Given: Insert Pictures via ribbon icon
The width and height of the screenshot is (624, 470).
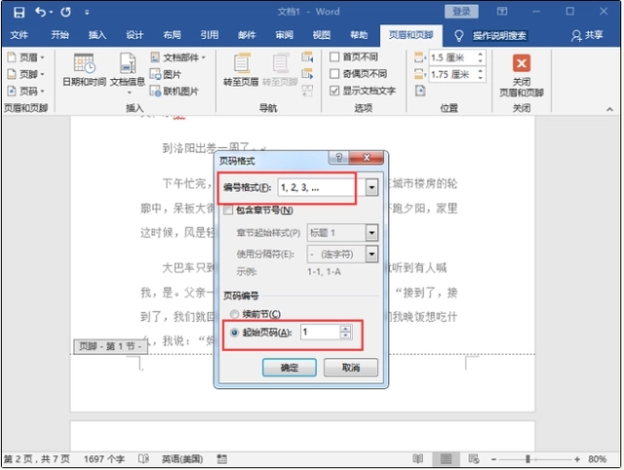Looking at the screenshot, I should click(166, 74).
